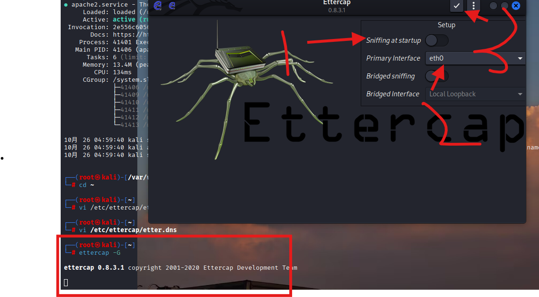The image size is (539, 297).
Task: Click the 'Primary Interface' label
Action: pyautogui.click(x=393, y=58)
